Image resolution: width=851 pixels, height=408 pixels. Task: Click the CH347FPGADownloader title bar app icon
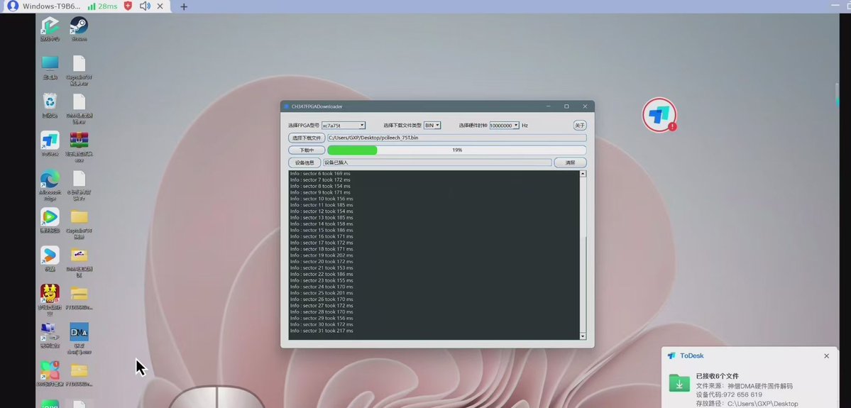click(x=286, y=106)
